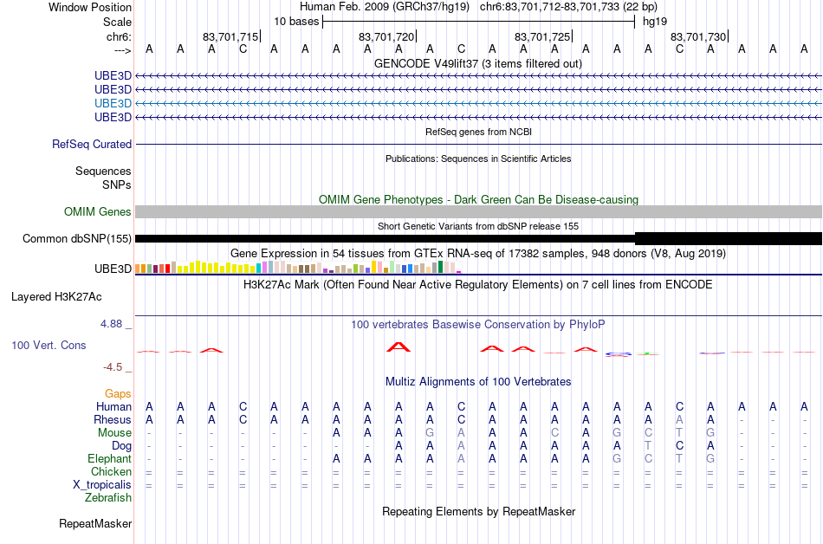
Task: Click the dark green bar in GTEx chart
Action: [x=441, y=267]
